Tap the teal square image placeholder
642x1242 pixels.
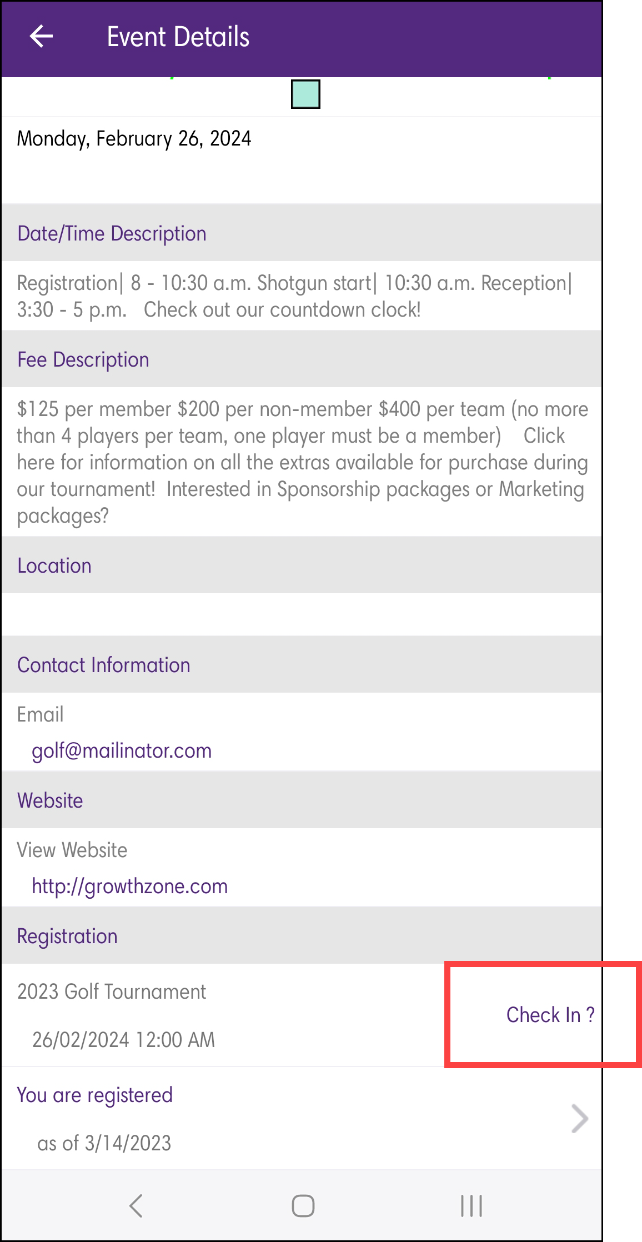[305, 94]
